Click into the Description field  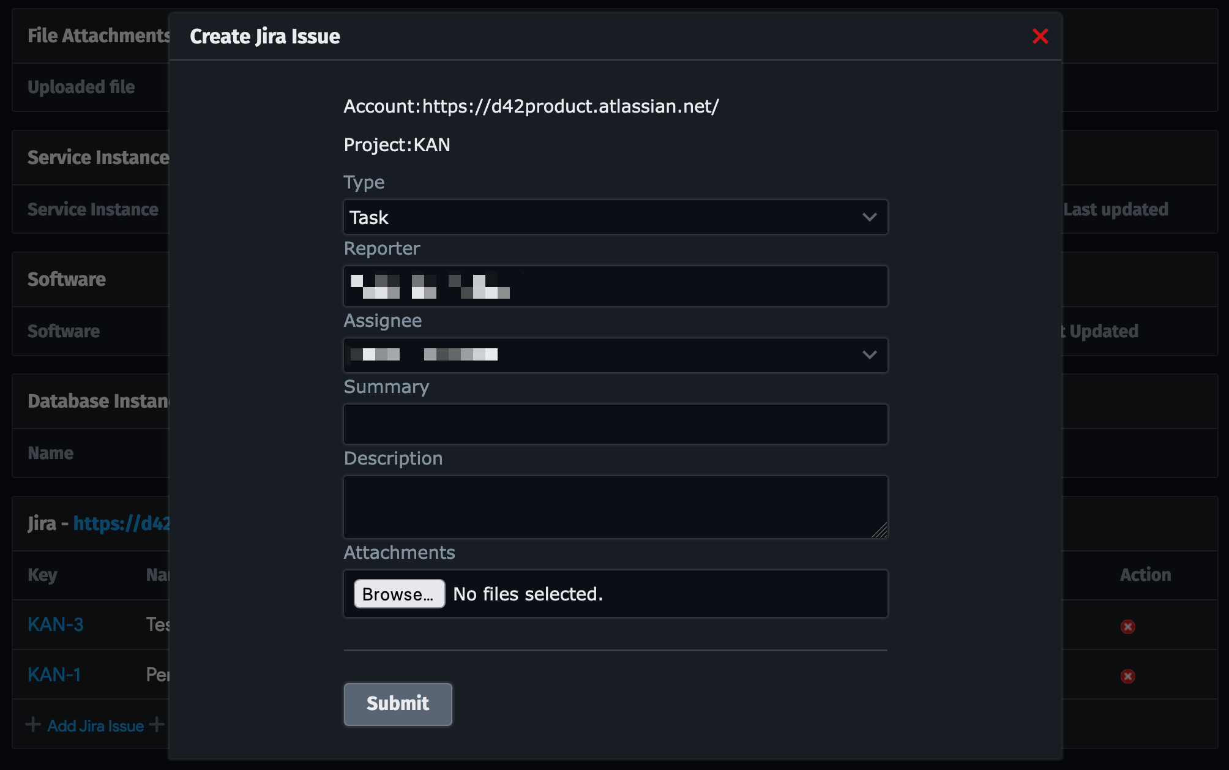coord(614,507)
